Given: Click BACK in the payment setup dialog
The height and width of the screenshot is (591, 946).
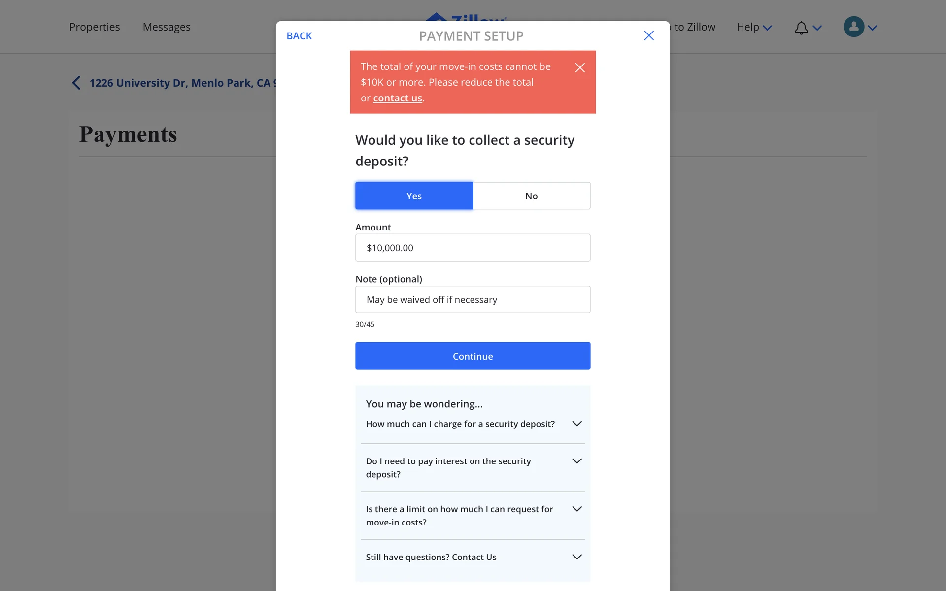Looking at the screenshot, I should click(x=299, y=36).
